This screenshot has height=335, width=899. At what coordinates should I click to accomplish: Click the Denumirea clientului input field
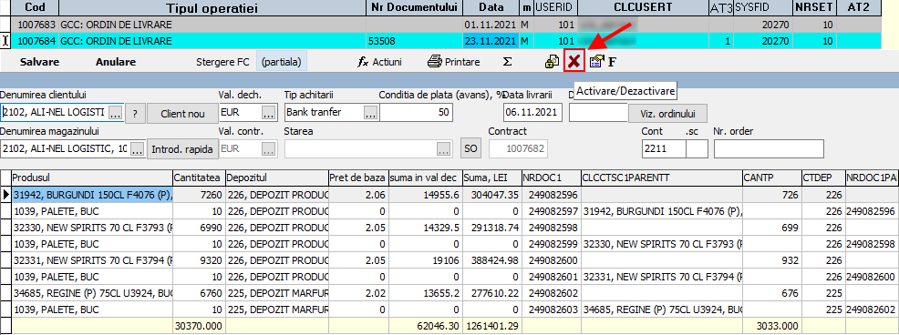tap(54, 112)
